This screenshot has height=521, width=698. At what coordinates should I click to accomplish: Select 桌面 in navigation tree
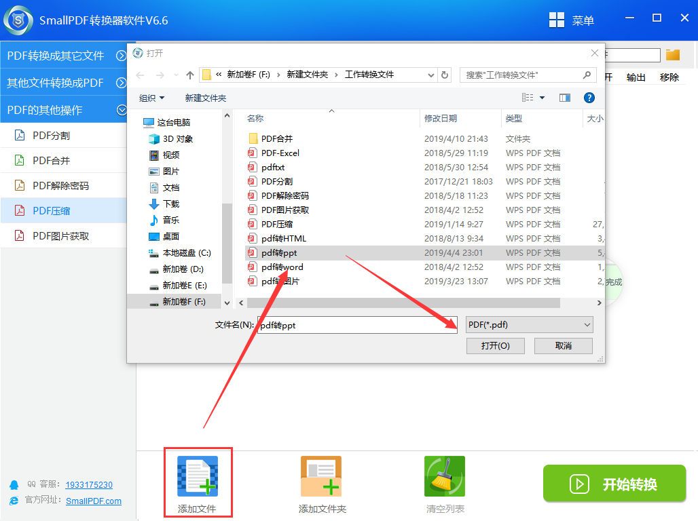[164, 236]
